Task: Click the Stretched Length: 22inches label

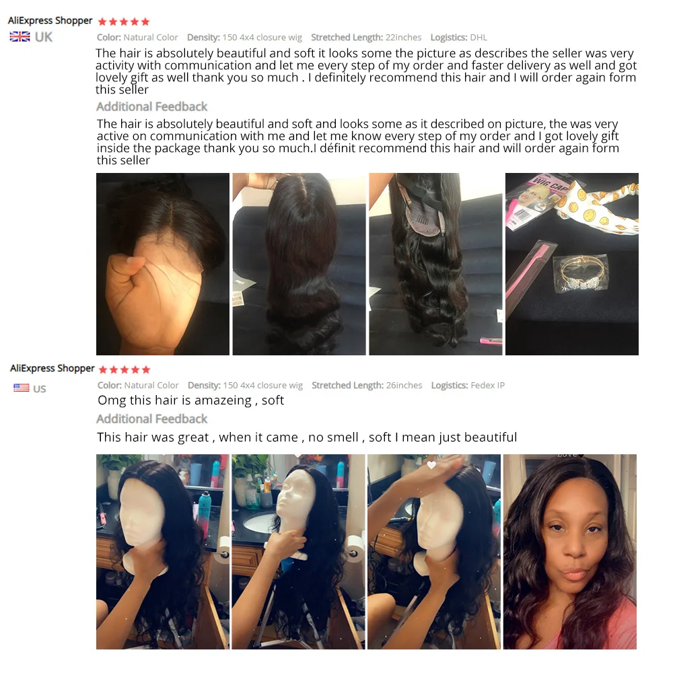Action: (366, 37)
